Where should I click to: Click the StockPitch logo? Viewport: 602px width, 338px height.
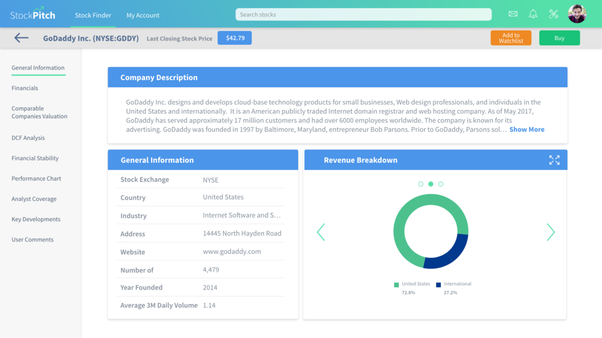pos(32,14)
